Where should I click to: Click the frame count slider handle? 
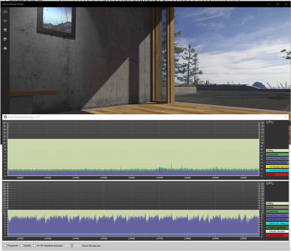72,246
